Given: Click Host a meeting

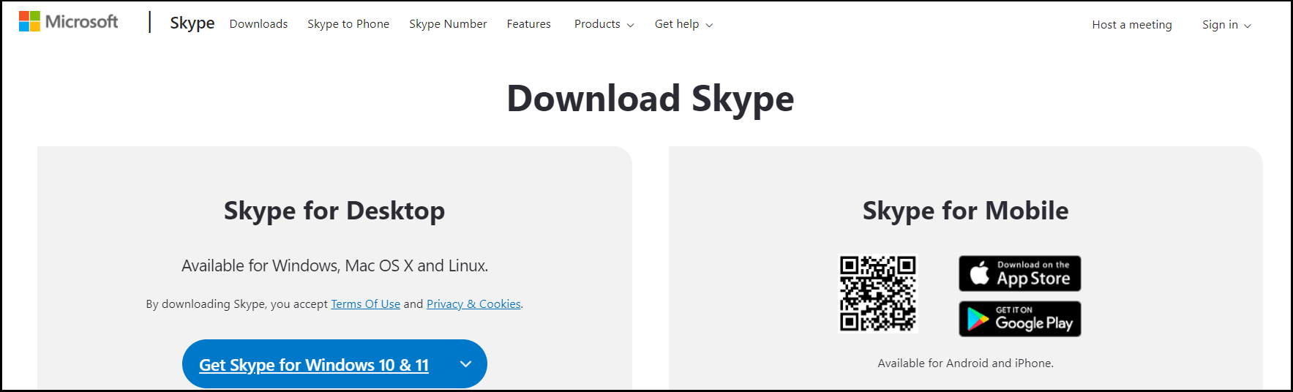Looking at the screenshot, I should point(1131,25).
